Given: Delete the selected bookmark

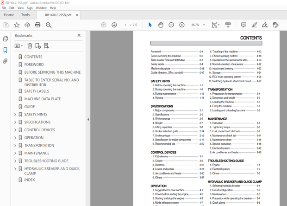Looking at the screenshot, I should pyautogui.click(x=30, y=45).
